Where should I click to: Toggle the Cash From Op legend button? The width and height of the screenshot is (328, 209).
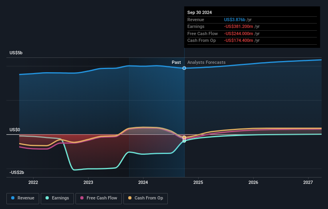(x=145, y=198)
